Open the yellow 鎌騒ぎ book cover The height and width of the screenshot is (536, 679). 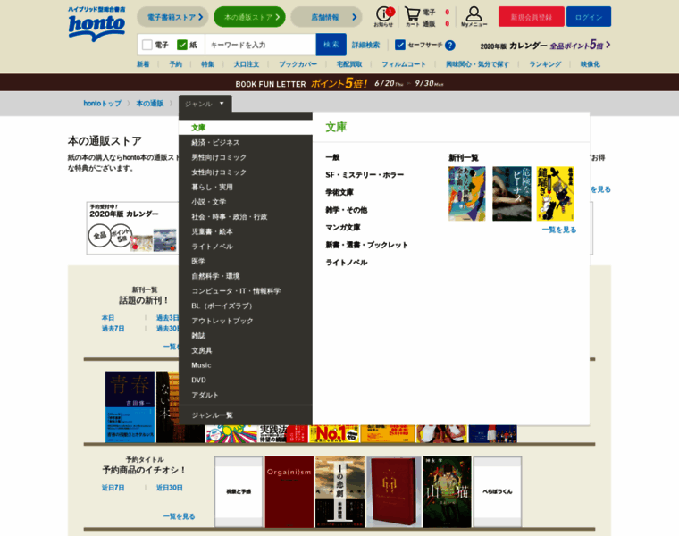click(x=555, y=194)
